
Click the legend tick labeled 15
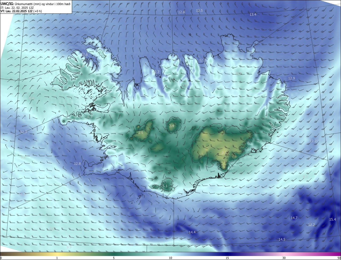click(x=227, y=258)
